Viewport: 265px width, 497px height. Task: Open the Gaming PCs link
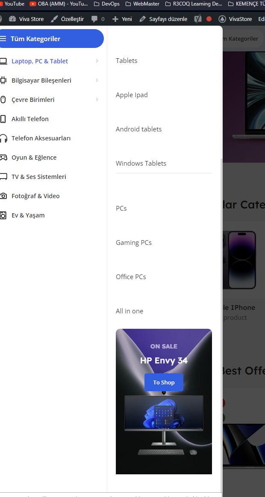[x=134, y=242]
